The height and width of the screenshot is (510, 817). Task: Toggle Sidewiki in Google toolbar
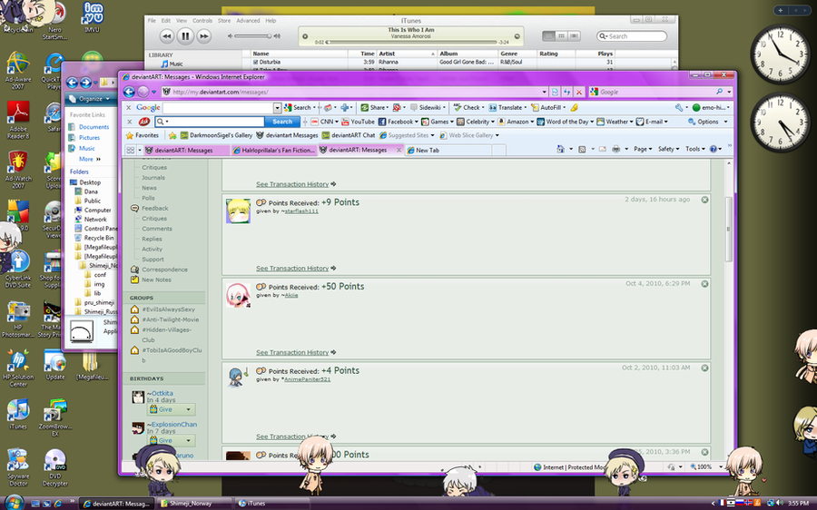click(x=428, y=107)
